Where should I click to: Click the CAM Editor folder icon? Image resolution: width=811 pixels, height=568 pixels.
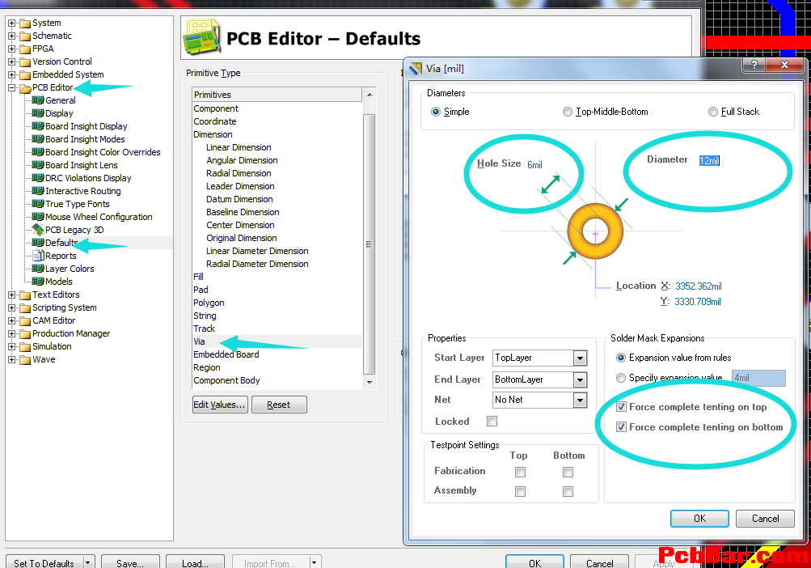point(25,321)
